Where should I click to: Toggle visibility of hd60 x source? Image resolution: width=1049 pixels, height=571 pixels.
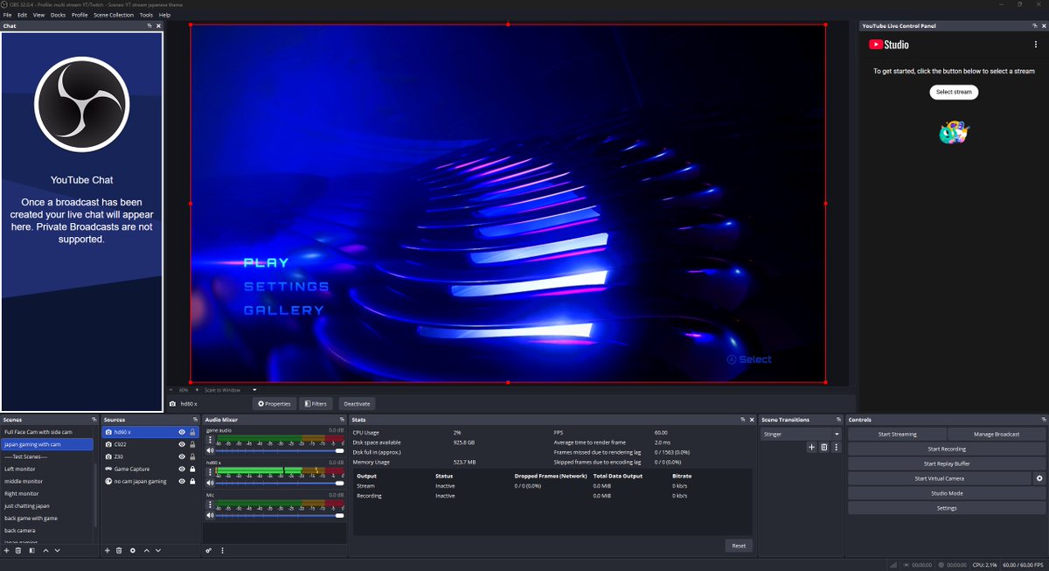[182, 432]
